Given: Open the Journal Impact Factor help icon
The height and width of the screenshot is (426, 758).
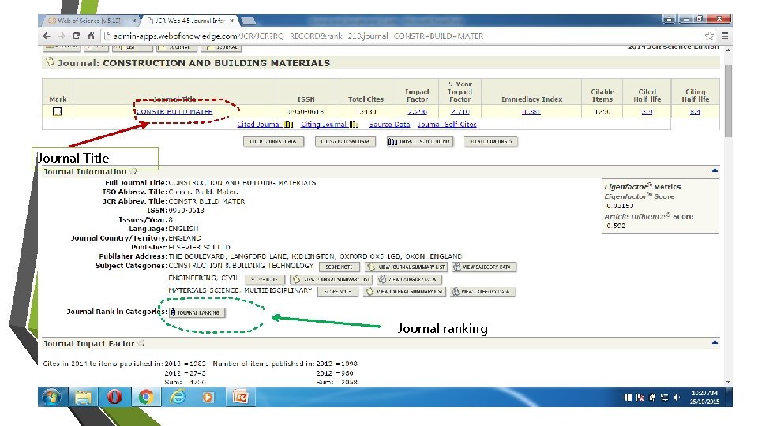Looking at the screenshot, I should pyautogui.click(x=141, y=343).
